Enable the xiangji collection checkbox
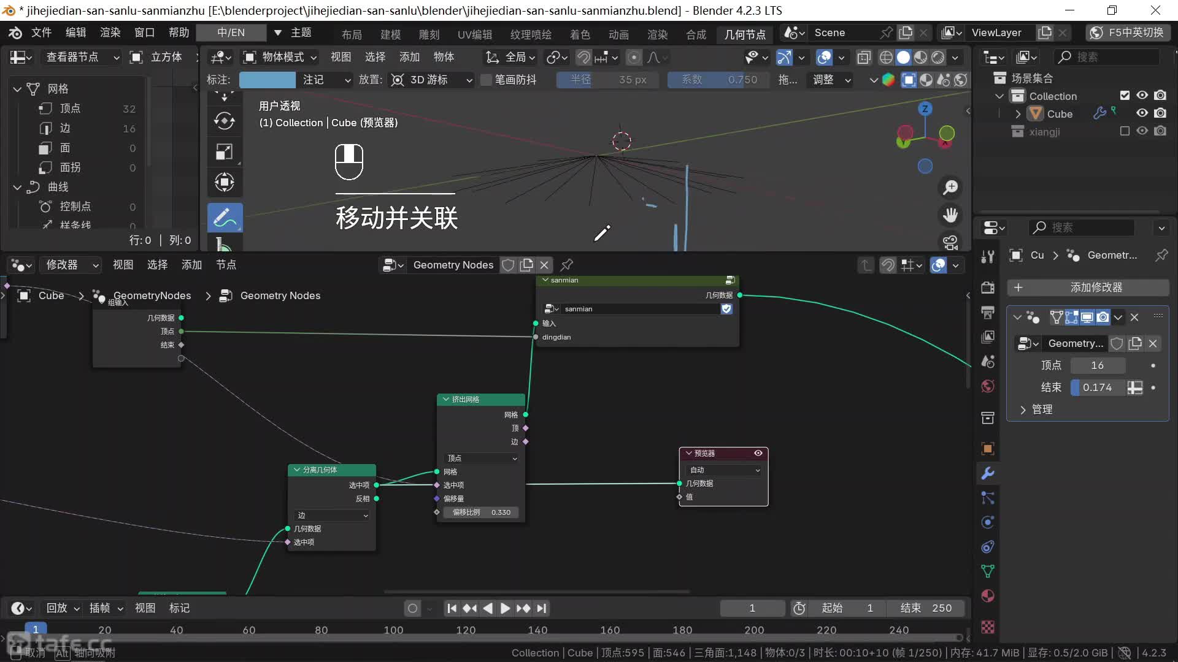 (1124, 131)
